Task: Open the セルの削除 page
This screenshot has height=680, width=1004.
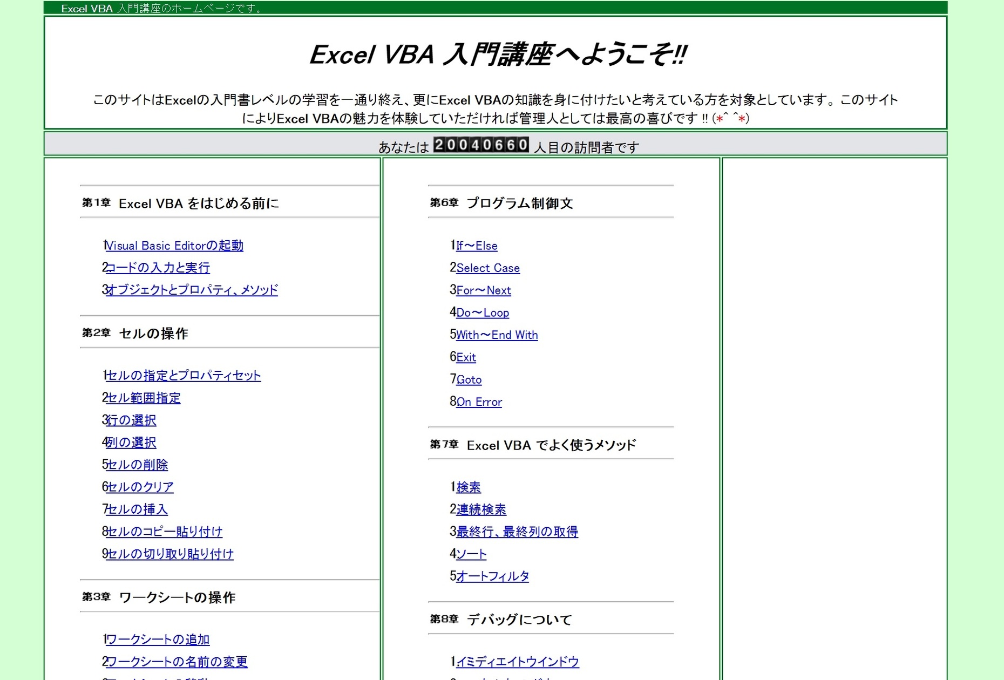Action: click(137, 465)
